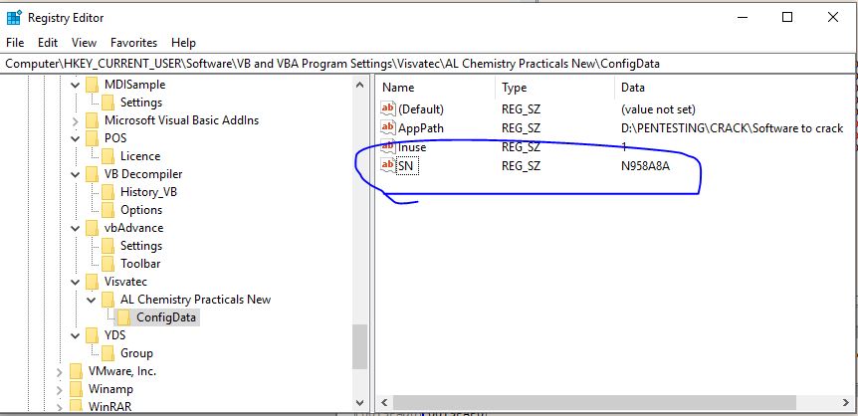Click the tree pane vertical scrollbar thumb
Image resolution: width=858 pixels, height=416 pixels.
359,346
